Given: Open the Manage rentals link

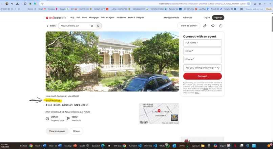Looking at the screenshot, I should 171,18.
